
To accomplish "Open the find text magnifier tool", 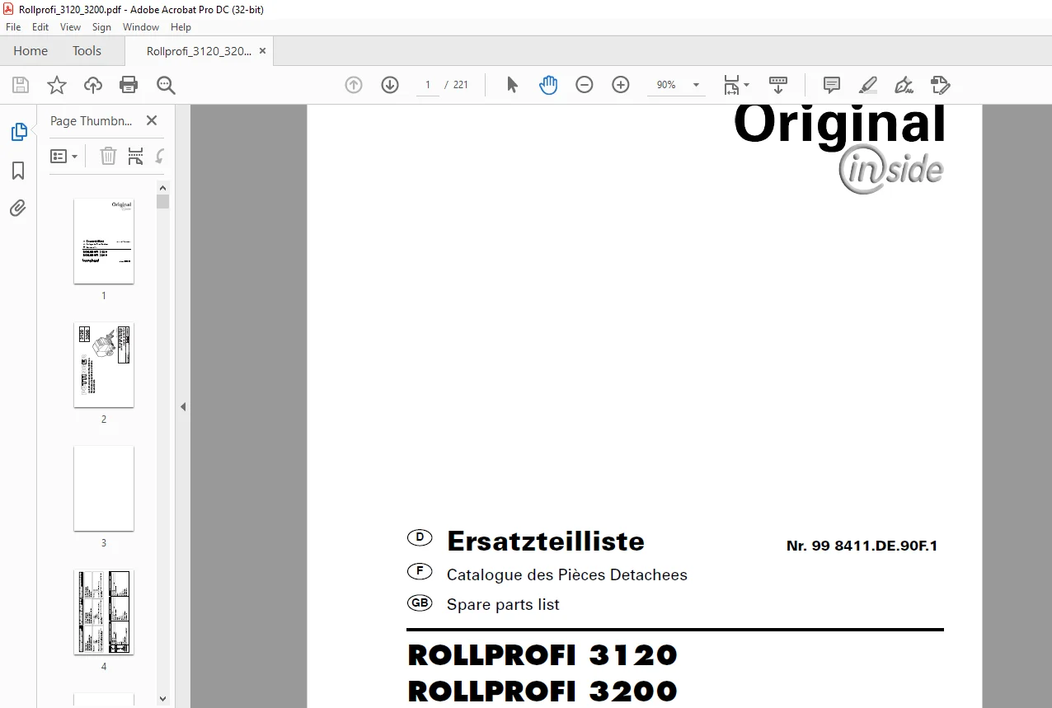I will (166, 85).
